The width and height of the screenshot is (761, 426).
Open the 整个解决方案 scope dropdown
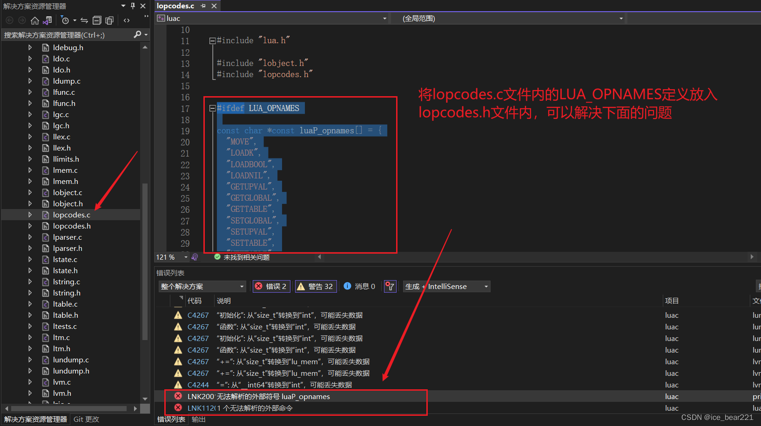(x=202, y=287)
